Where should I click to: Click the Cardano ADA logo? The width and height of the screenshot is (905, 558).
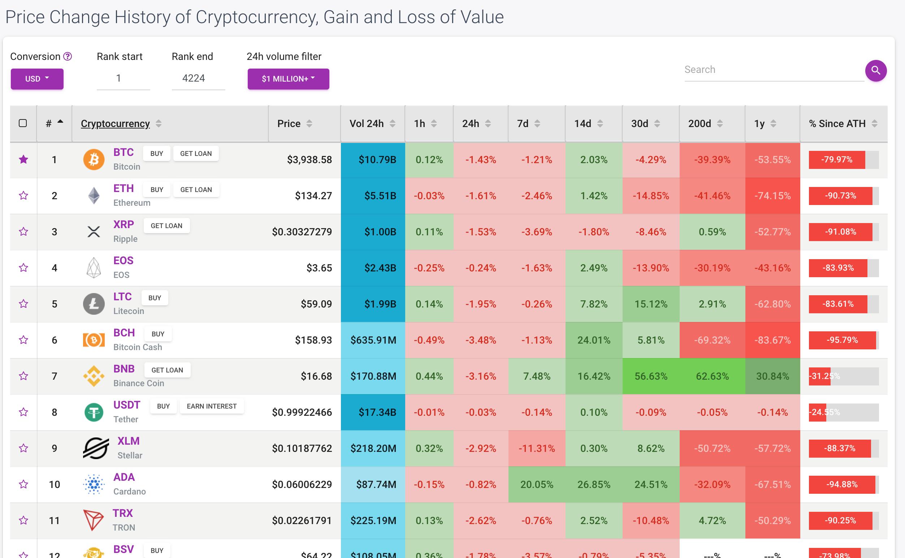[94, 484]
